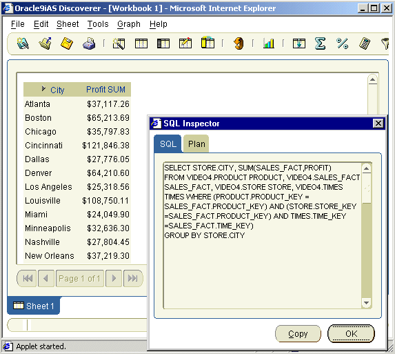395x354 pixels.
Task: Open the graph bar chart icon
Action: click(x=269, y=43)
